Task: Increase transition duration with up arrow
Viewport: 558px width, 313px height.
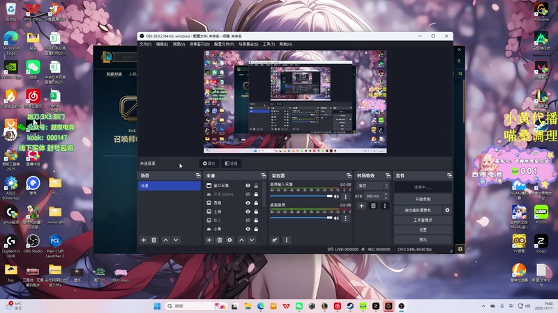Action: (x=386, y=194)
